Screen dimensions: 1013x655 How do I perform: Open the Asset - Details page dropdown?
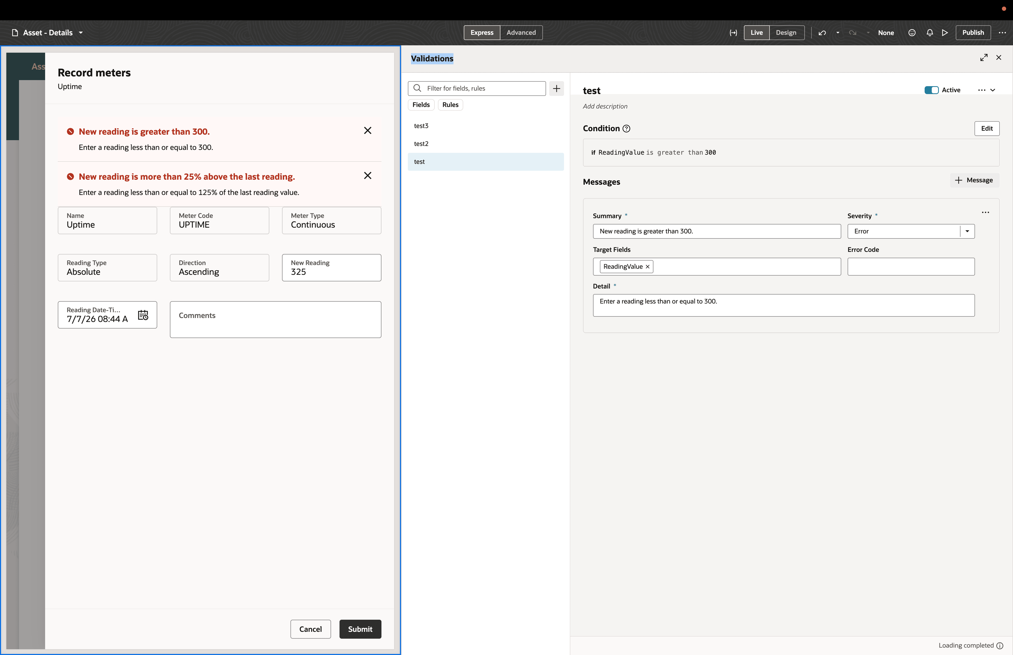80,33
